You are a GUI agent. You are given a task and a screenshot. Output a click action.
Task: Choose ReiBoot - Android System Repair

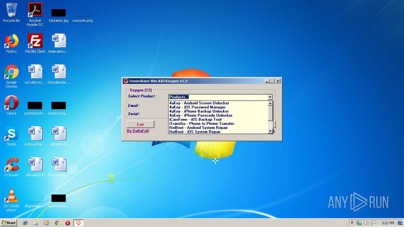click(218, 128)
